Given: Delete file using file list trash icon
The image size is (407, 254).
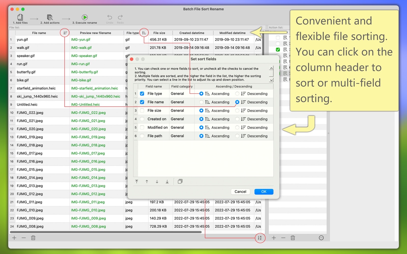Looking at the screenshot, I should tap(33, 238).
